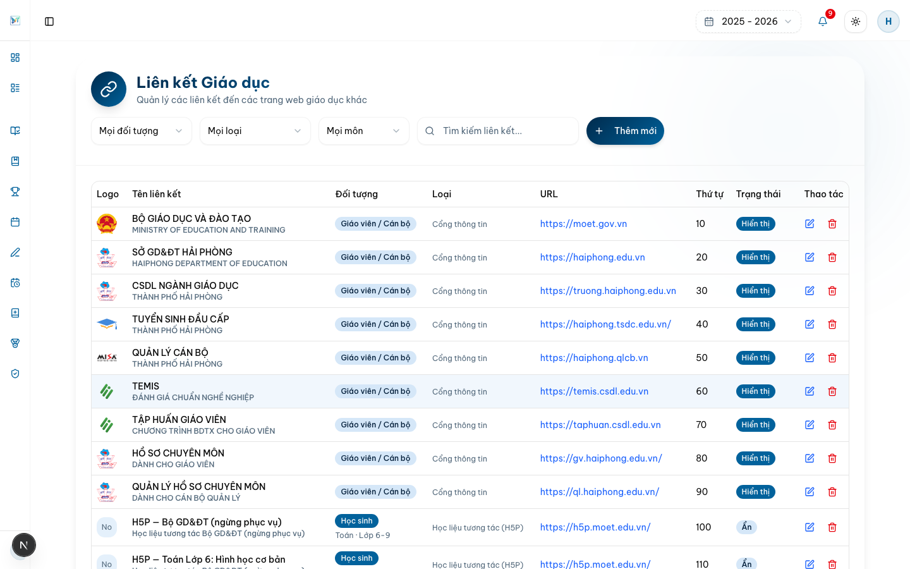This screenshot has height=569, width=910.
Task: Expand the Mọi đối tượng filter
Action: coord(142,131)
